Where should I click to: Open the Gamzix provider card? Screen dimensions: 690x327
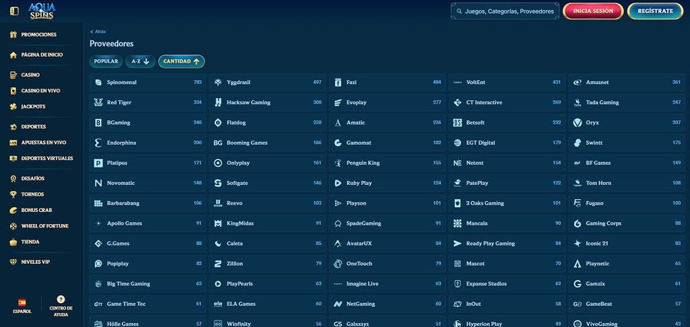point(627,285)
